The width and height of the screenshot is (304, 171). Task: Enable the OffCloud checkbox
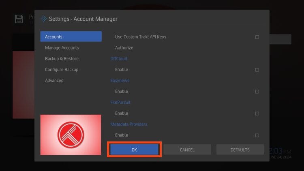point(257,70)
